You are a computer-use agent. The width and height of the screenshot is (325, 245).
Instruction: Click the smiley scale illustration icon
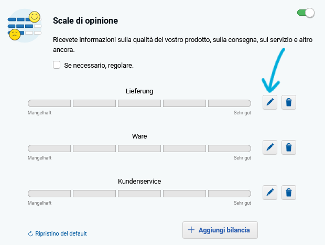pos(25,26)
